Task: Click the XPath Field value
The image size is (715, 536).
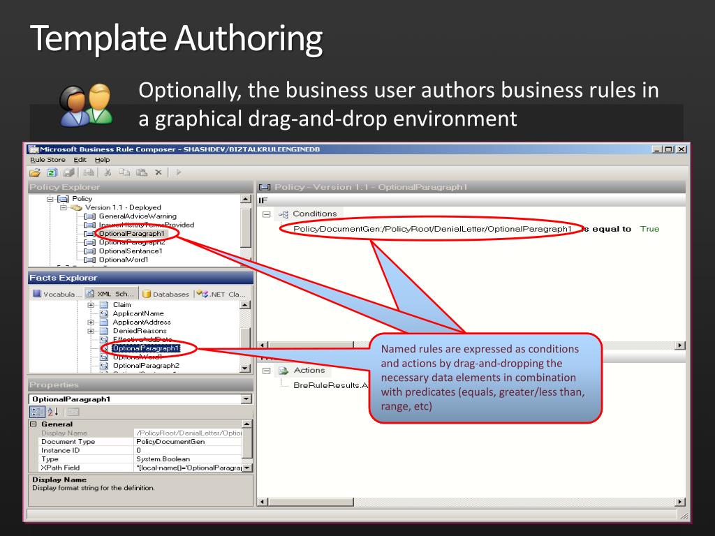Action: tap(188, 468)
